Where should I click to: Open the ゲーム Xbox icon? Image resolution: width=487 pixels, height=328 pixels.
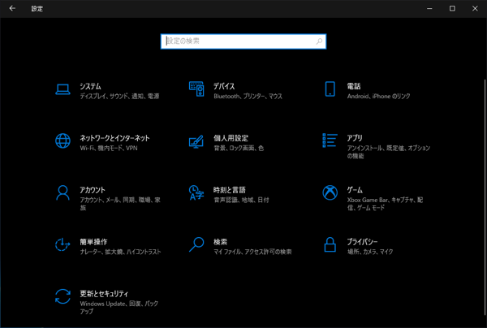coord(330,193)
